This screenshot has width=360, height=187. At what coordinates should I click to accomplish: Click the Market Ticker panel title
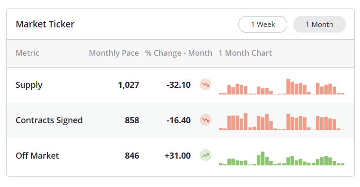coord(45,24)
